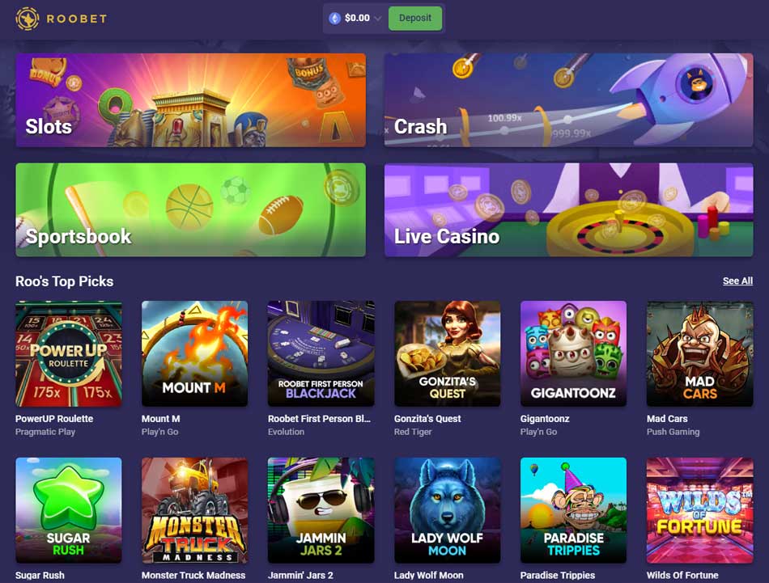
Task: Click the Roobet logo icon
Action: click(x=27, y=19)
